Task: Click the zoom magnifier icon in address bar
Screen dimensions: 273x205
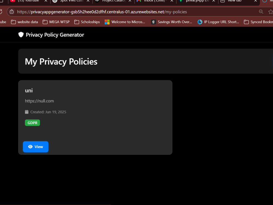Action: pyautogui.click(x=261, y=12)
